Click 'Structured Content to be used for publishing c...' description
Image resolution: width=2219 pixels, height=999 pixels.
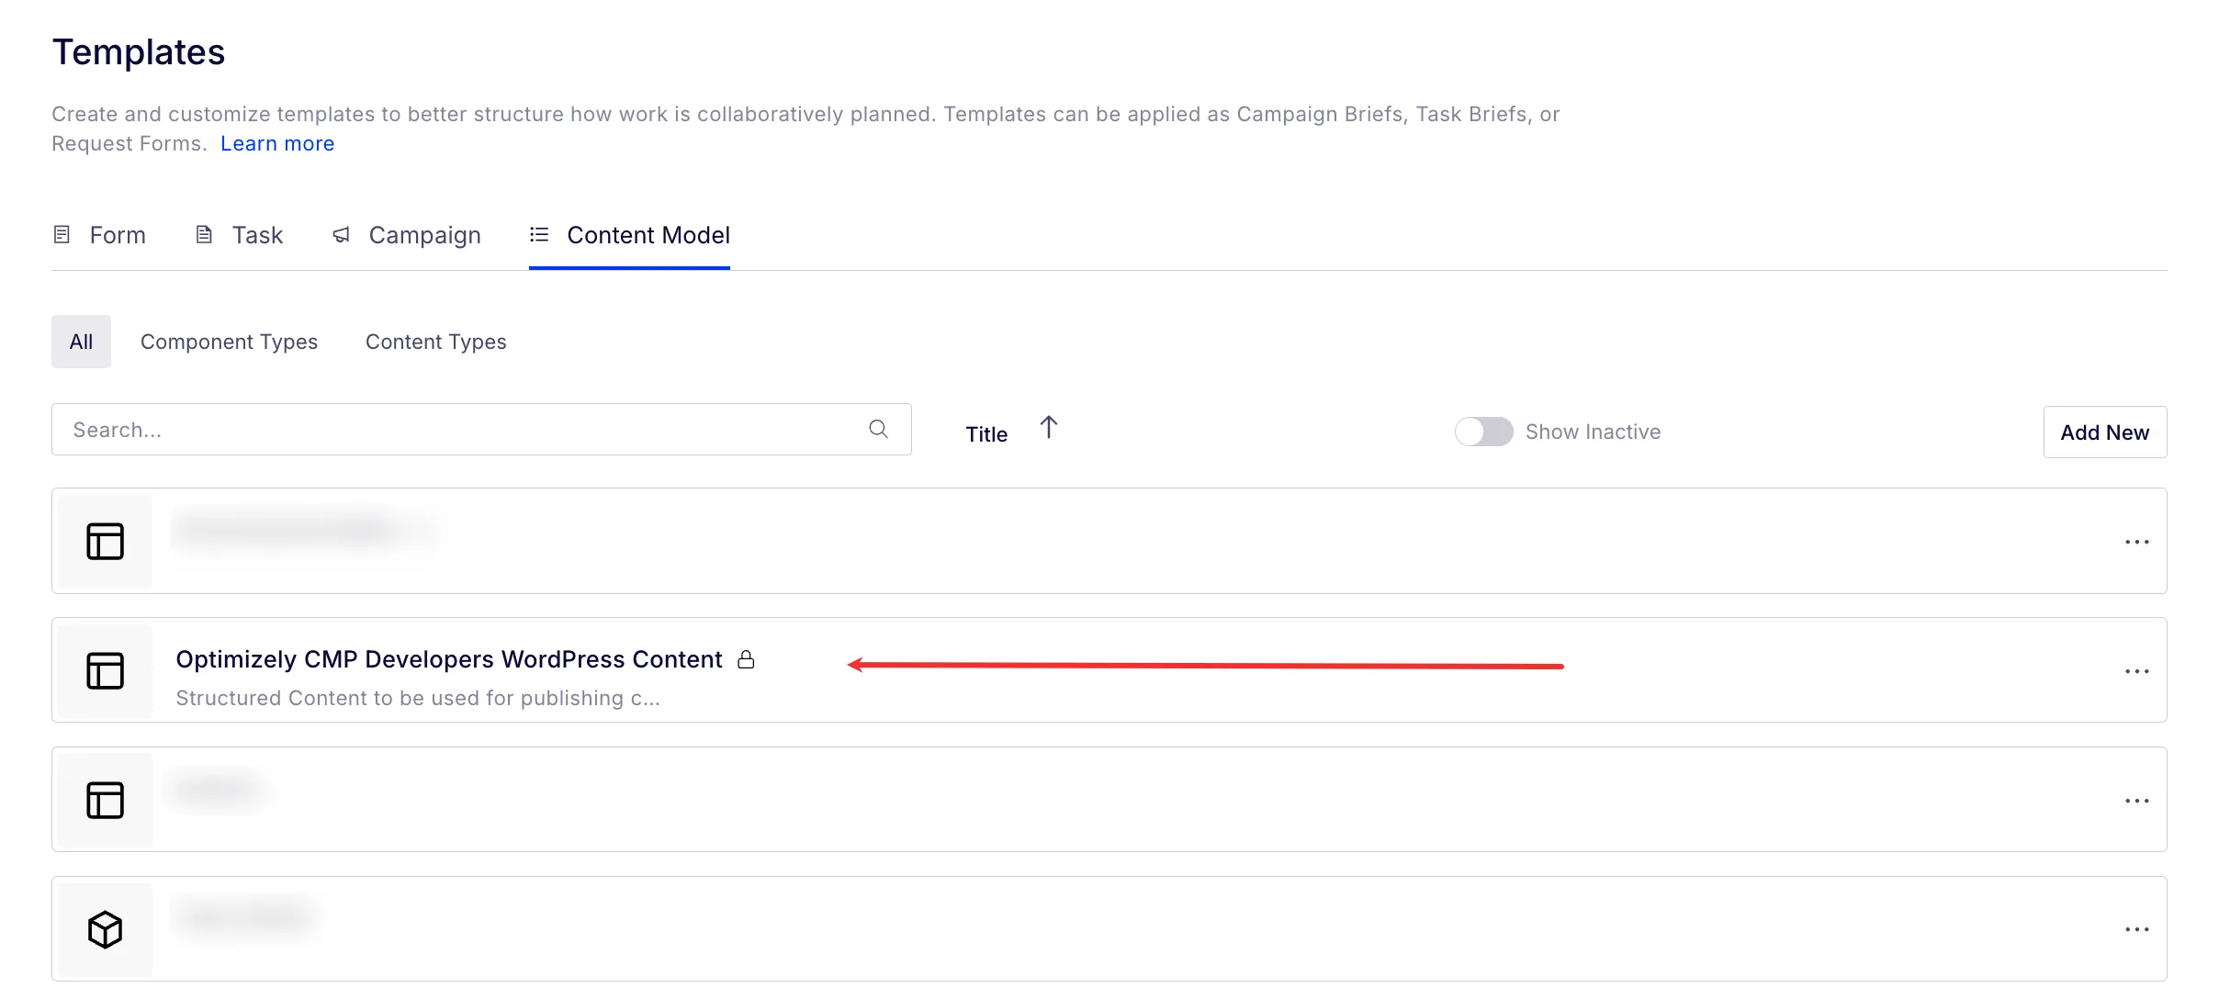tap(418, 698)
